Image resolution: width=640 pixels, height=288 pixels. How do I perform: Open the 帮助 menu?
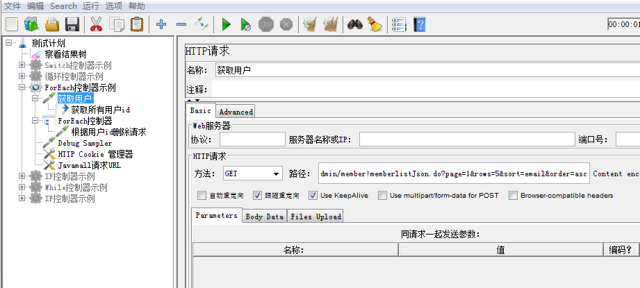(136, 6)
